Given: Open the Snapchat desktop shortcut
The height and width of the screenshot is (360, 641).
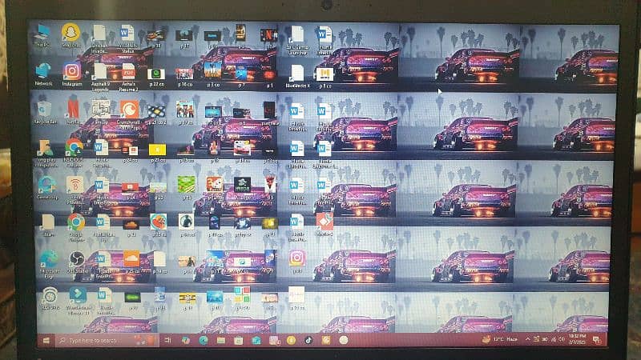Looking at the screenshot, I should pos(71,33).
